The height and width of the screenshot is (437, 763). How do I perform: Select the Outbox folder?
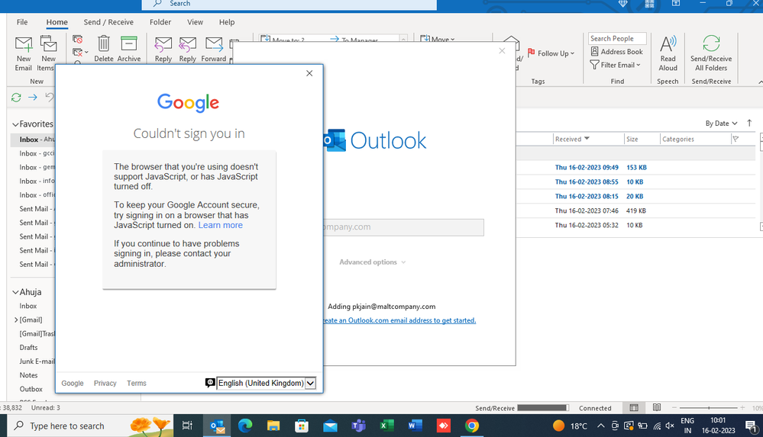(31, 390)
